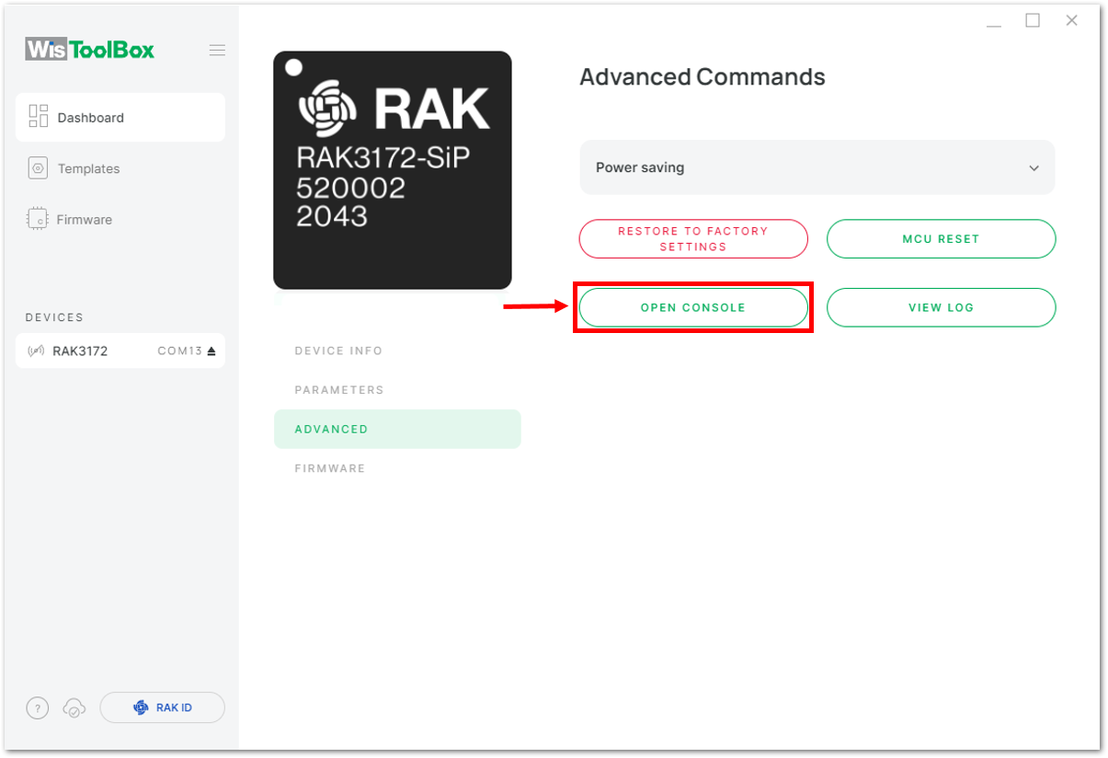The height and width of the screenshot is (758, 1108).
Task: Eject the RAK3172 device via eject icon
Action: [x=211, y=351]
